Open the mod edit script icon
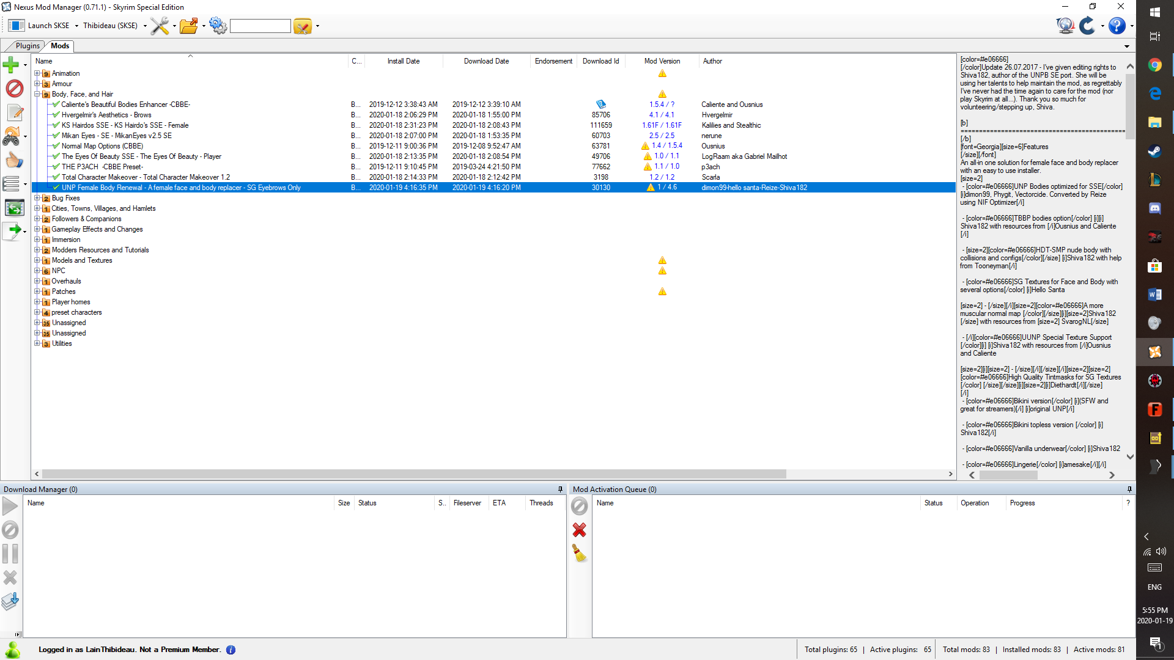1174x660 pixels. coord(13,112)
